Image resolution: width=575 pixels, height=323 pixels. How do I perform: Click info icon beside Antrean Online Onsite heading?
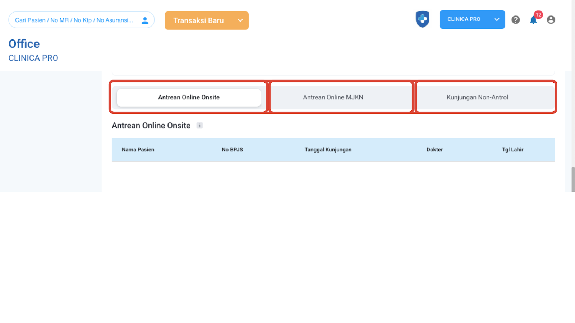[x=199, y=126]
